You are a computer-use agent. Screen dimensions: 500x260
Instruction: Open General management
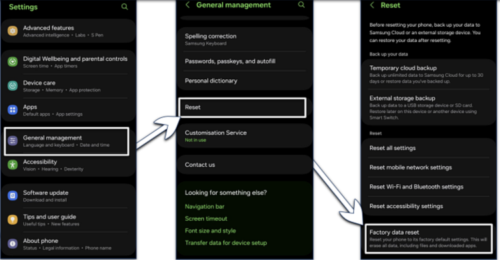click(67, 141)
